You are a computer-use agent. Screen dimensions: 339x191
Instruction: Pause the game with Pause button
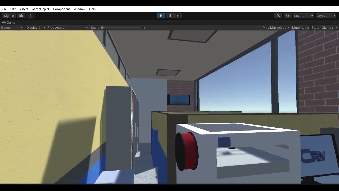coord(170,16)
